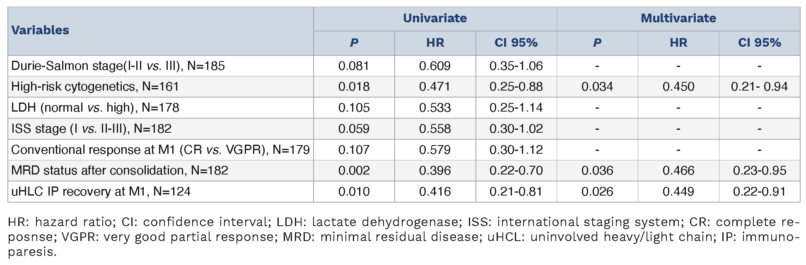This screenshot has width=806, height=265.
Task: Click the LDH normal vs. high row
Action: pos(95,107)
